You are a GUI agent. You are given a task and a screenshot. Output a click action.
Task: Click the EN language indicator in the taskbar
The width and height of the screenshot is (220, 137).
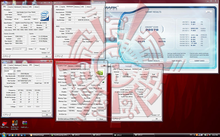191,135
